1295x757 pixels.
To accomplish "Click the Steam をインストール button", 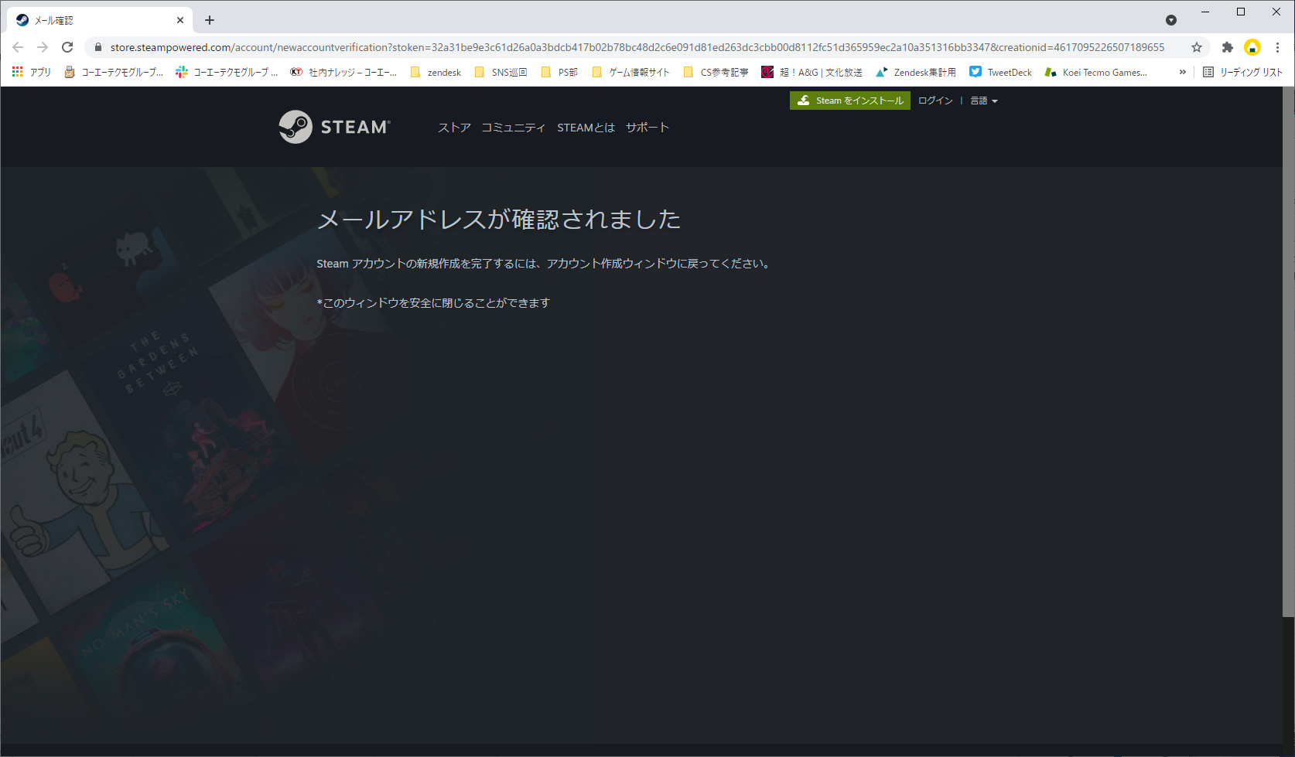I will (849, 101).
